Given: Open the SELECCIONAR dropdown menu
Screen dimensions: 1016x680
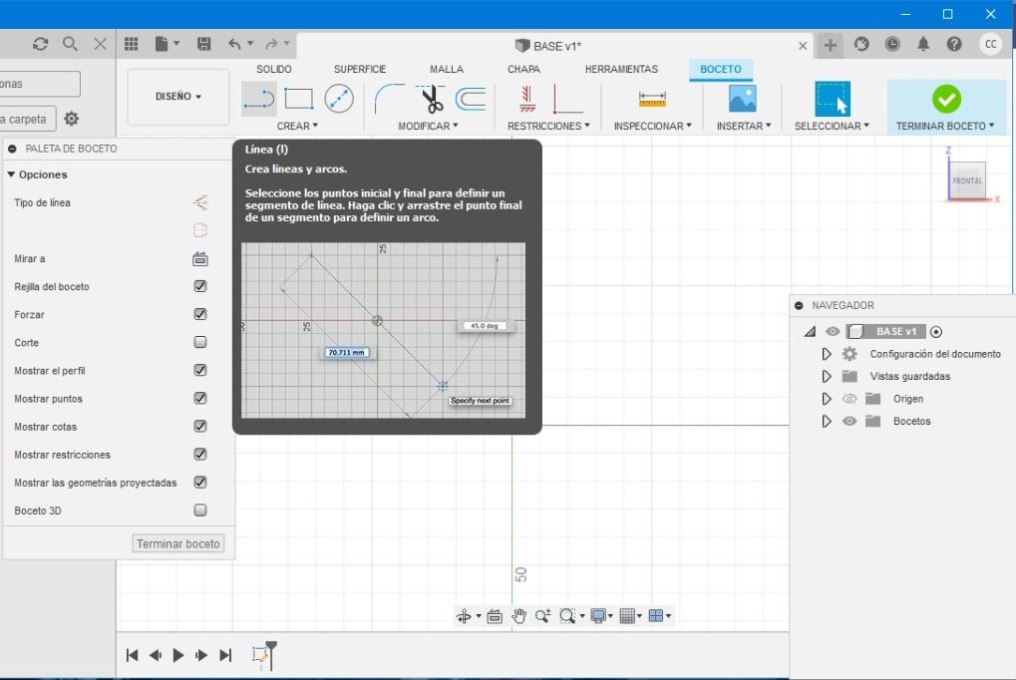Looking at the screenshot, I should [832, 126].
